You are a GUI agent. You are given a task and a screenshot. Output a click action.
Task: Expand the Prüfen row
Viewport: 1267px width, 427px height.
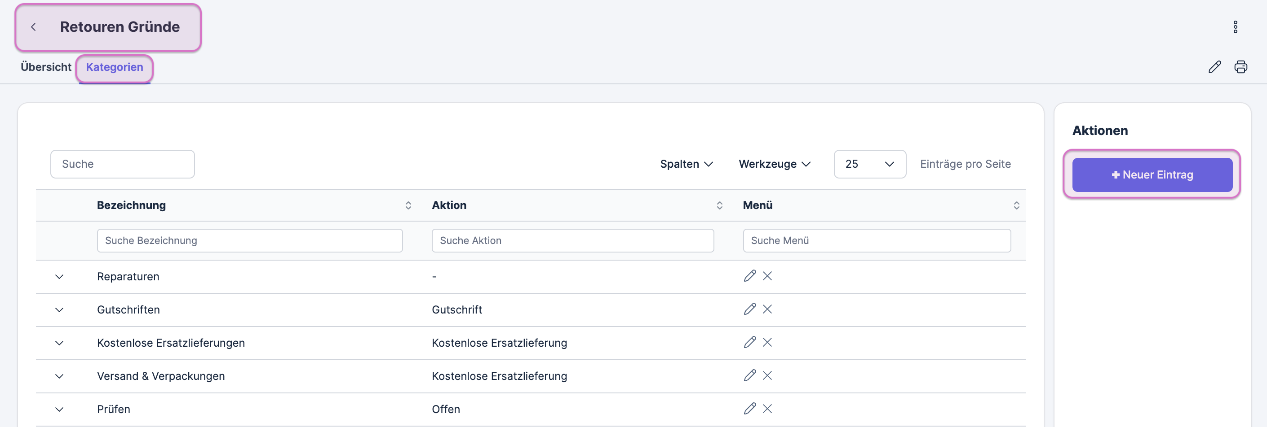pyautogui.click(x=59, y=410)
